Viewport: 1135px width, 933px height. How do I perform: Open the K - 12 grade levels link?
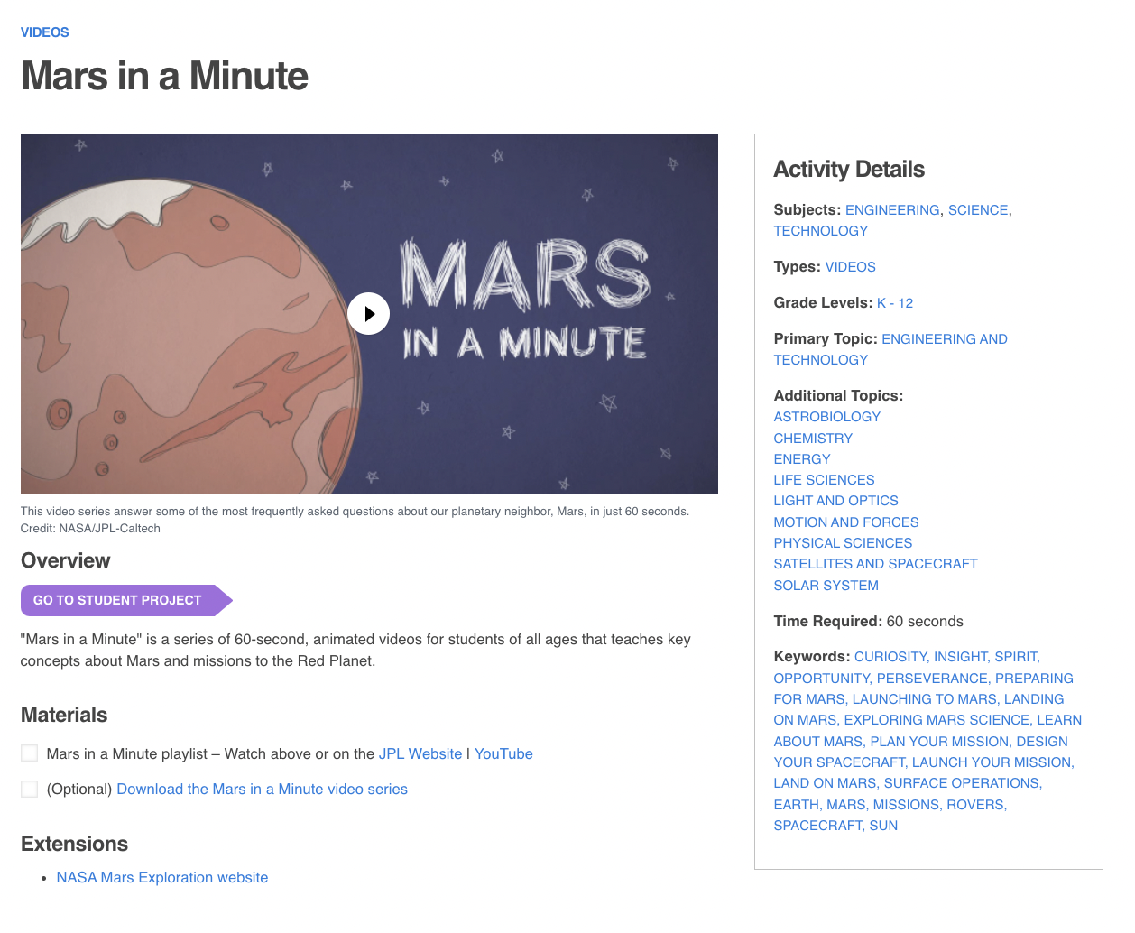pyautogui.click(x=894, y=302)
